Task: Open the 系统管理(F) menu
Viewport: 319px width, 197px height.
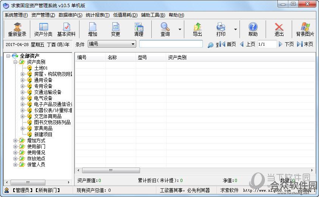Action: pyautogui.click(x=16, y=15)
